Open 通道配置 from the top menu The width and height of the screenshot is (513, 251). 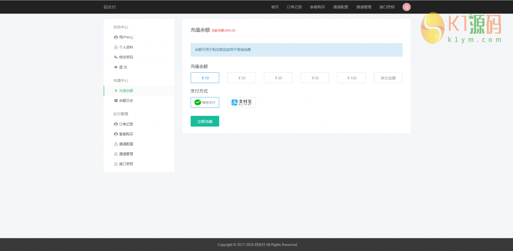340,7
